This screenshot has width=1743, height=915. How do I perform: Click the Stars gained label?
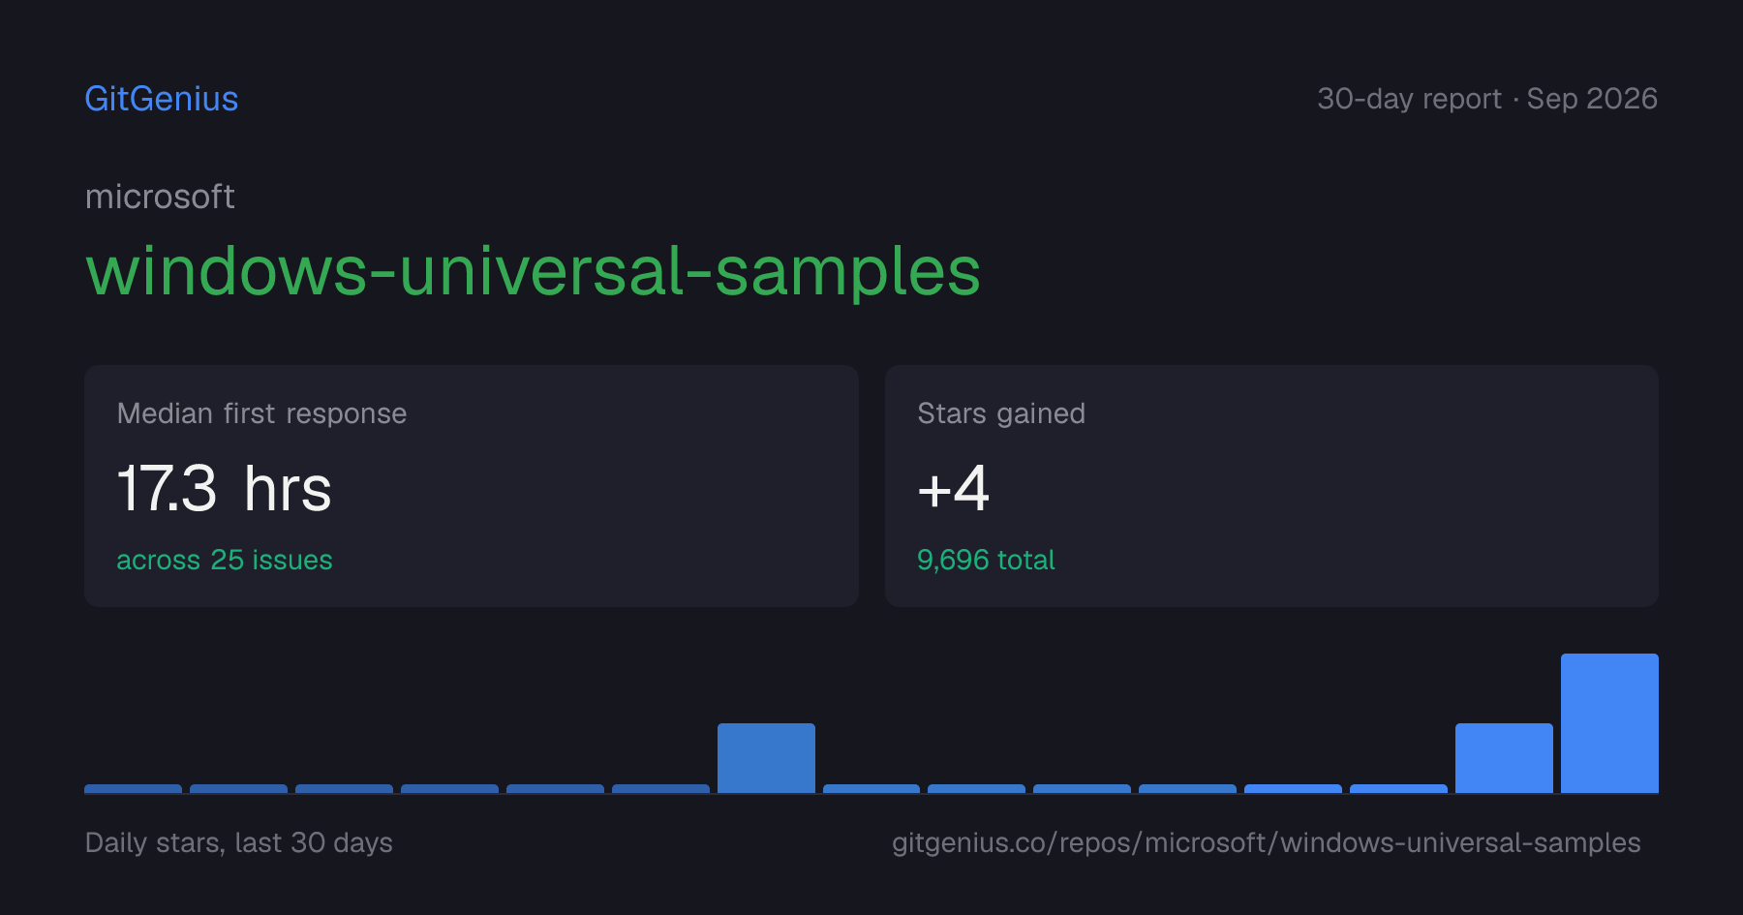click(1001, 413)
